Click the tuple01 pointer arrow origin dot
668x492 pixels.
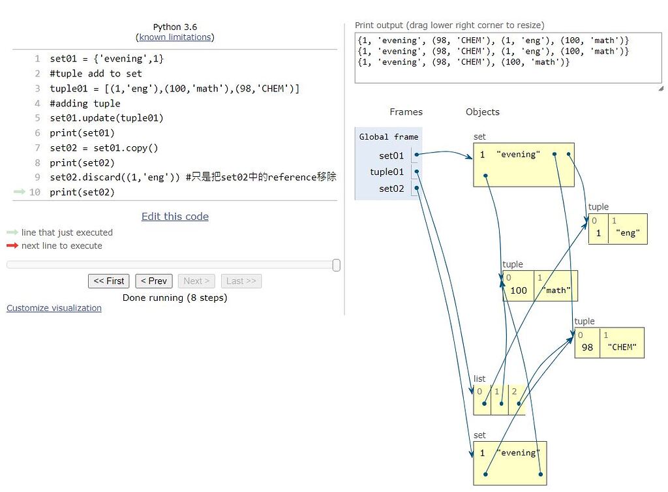(416, 172)
